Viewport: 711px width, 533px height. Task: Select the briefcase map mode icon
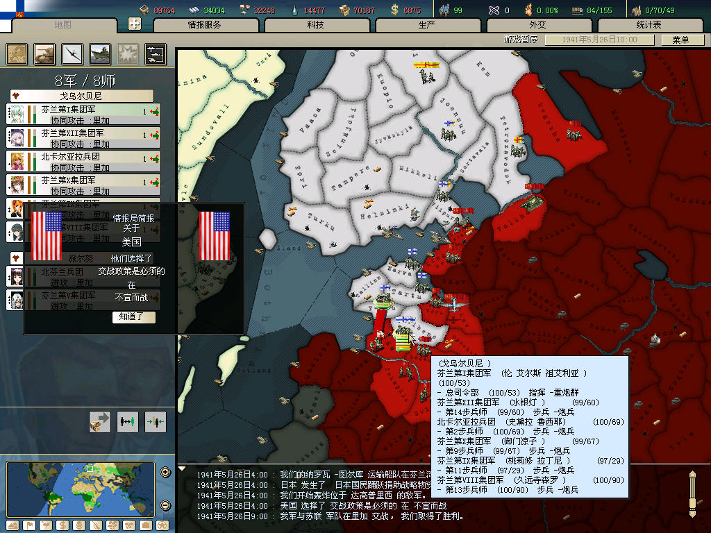[146, 525]
